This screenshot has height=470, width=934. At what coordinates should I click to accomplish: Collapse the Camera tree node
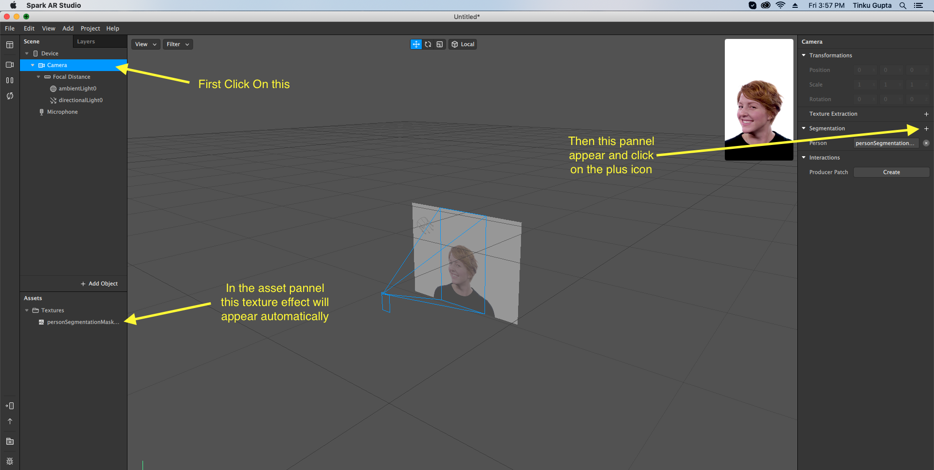[x=33, y=65]
